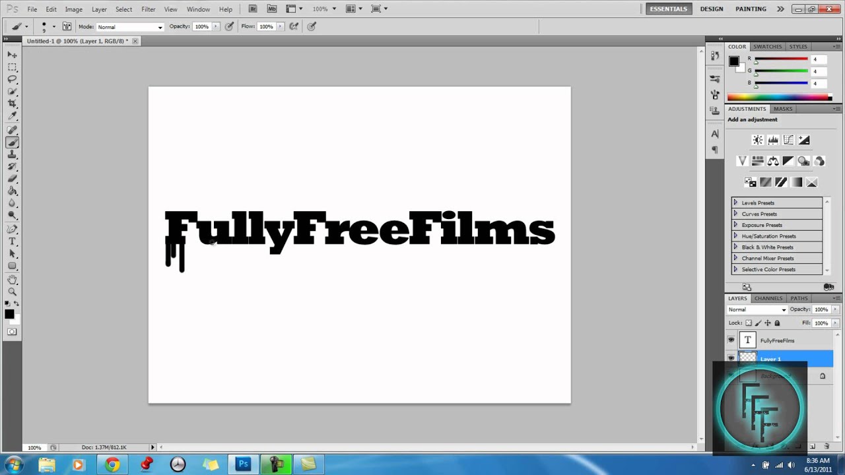Screen dimensions: 845x475
Task: Toggle the Quick Mask mode button
Action: click(x=12, y=332)
